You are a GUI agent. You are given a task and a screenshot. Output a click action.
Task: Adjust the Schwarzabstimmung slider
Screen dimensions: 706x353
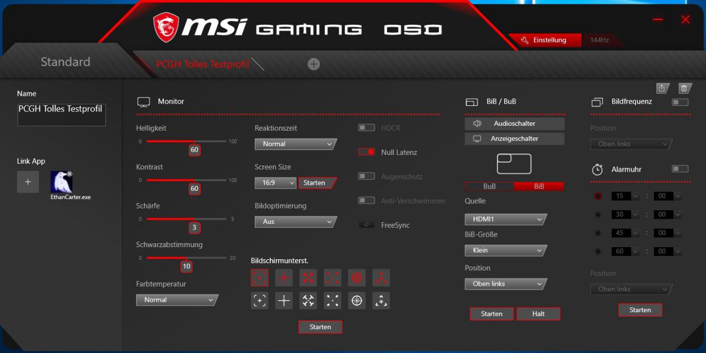[186, 258]
